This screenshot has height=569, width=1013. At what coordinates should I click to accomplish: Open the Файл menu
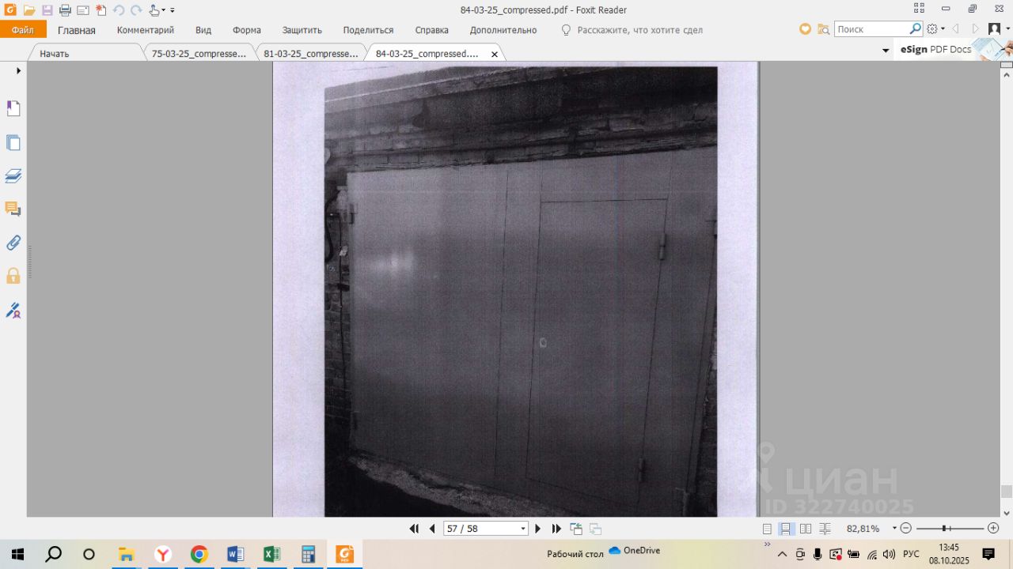click(x=23, y=30)
